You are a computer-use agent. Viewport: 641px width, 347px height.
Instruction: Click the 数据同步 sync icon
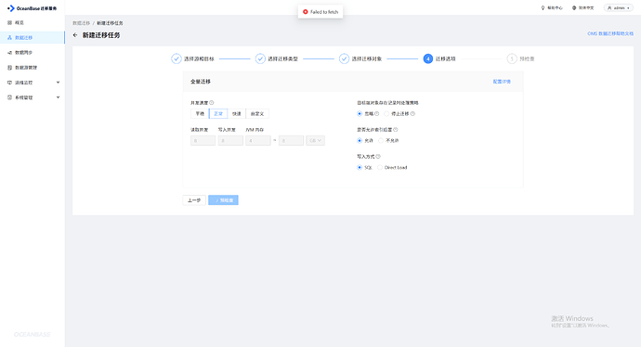(x=9, y=53)
